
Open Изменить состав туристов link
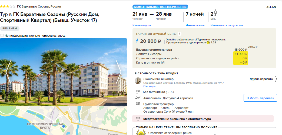[x=227, y=25]
